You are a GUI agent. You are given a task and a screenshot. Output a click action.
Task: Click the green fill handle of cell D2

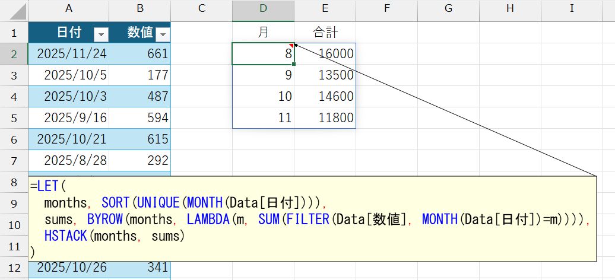(x=294, y=64)
